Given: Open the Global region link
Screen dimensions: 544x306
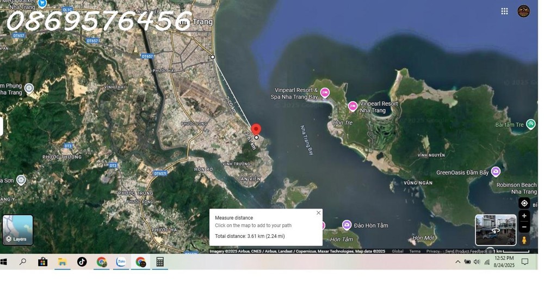Looking at the screenshot, I should click(398, 251).
